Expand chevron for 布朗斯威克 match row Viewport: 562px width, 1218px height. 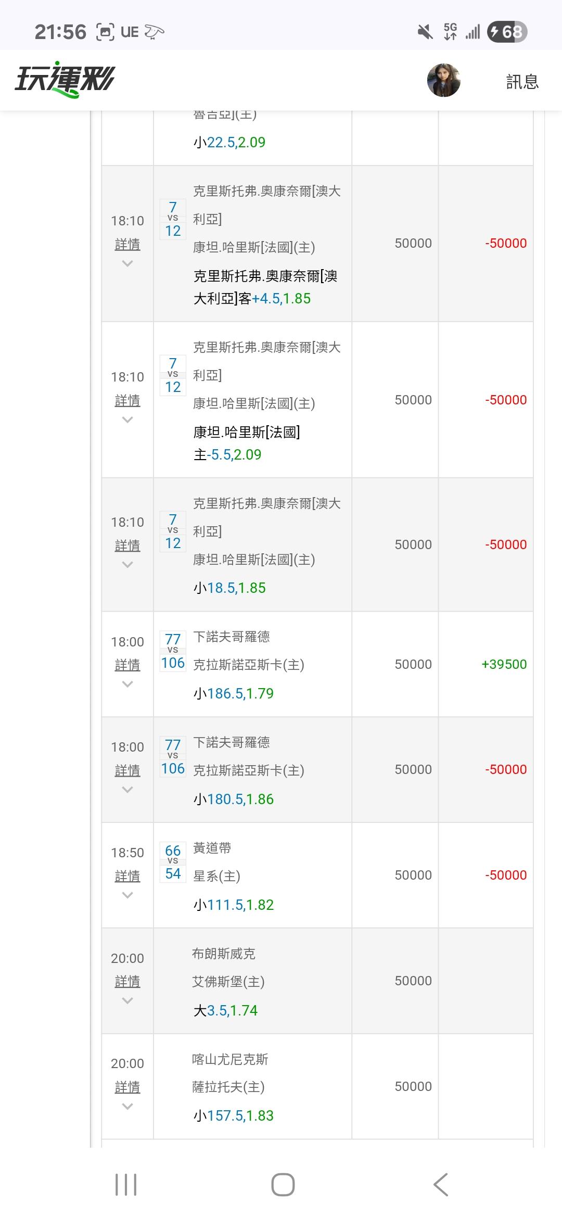(x=127, y=1000)
